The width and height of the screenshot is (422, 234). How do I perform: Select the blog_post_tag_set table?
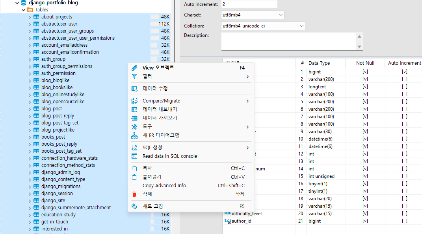[x=60, y=123]
